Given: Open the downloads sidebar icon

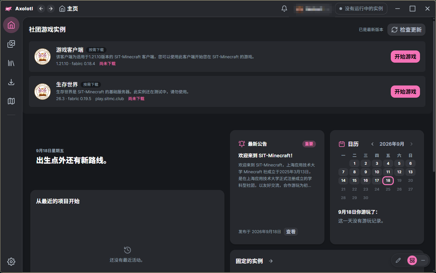Looking at the screenshot, I should click(11, 82).
